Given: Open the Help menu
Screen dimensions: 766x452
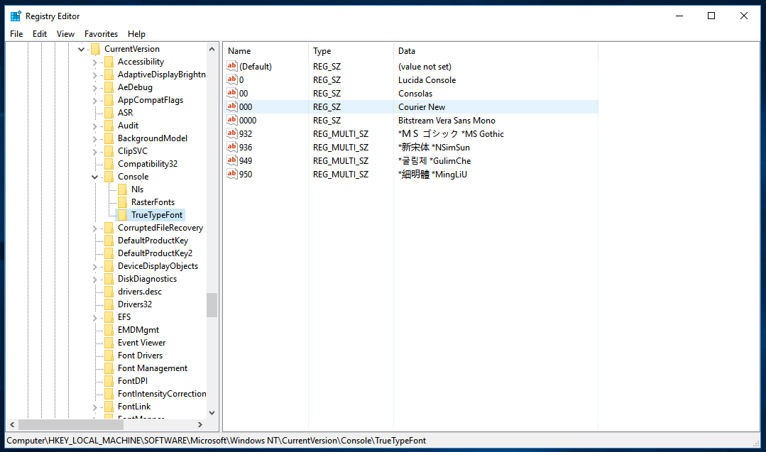Looking at the screenshot, I should tap(137, 33).
